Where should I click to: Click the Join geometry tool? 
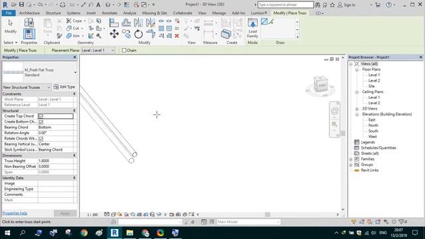pos(74,36)
